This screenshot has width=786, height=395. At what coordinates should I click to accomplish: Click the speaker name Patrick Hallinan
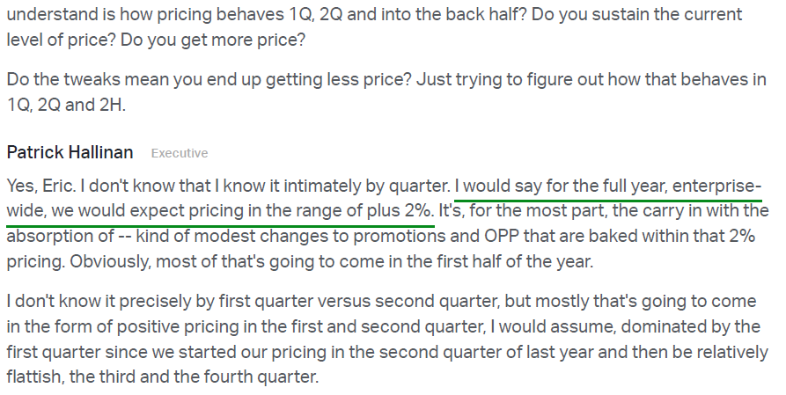pos(70,152)
